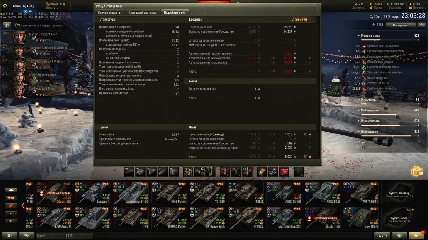Viewport: 428px width, 240px height.
Task: Select the second ammunition shell slot
Action: [236, 171]
